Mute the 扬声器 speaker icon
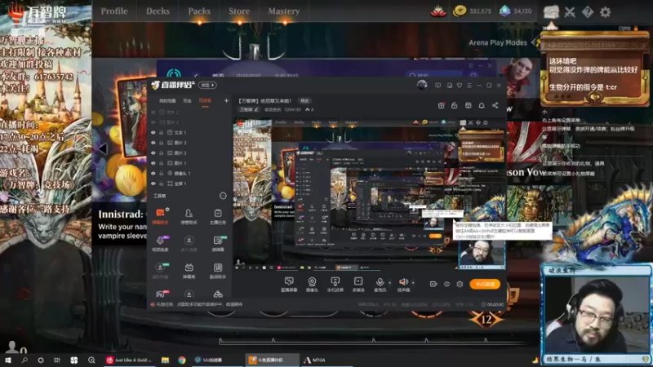Viewport: 653px width, 367px height. point(403,283)
